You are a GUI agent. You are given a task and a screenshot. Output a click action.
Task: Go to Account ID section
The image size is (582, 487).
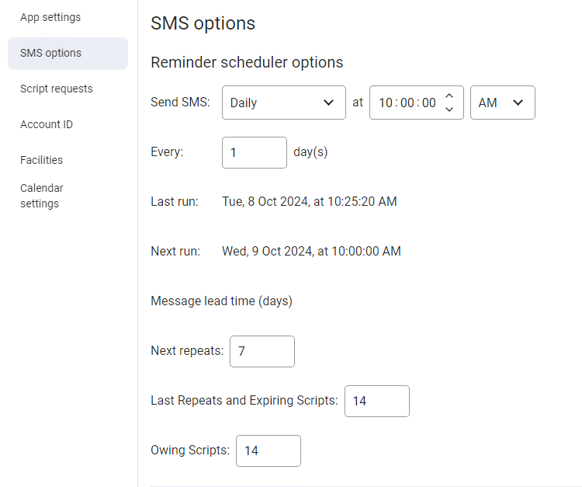tap(47, 124)
